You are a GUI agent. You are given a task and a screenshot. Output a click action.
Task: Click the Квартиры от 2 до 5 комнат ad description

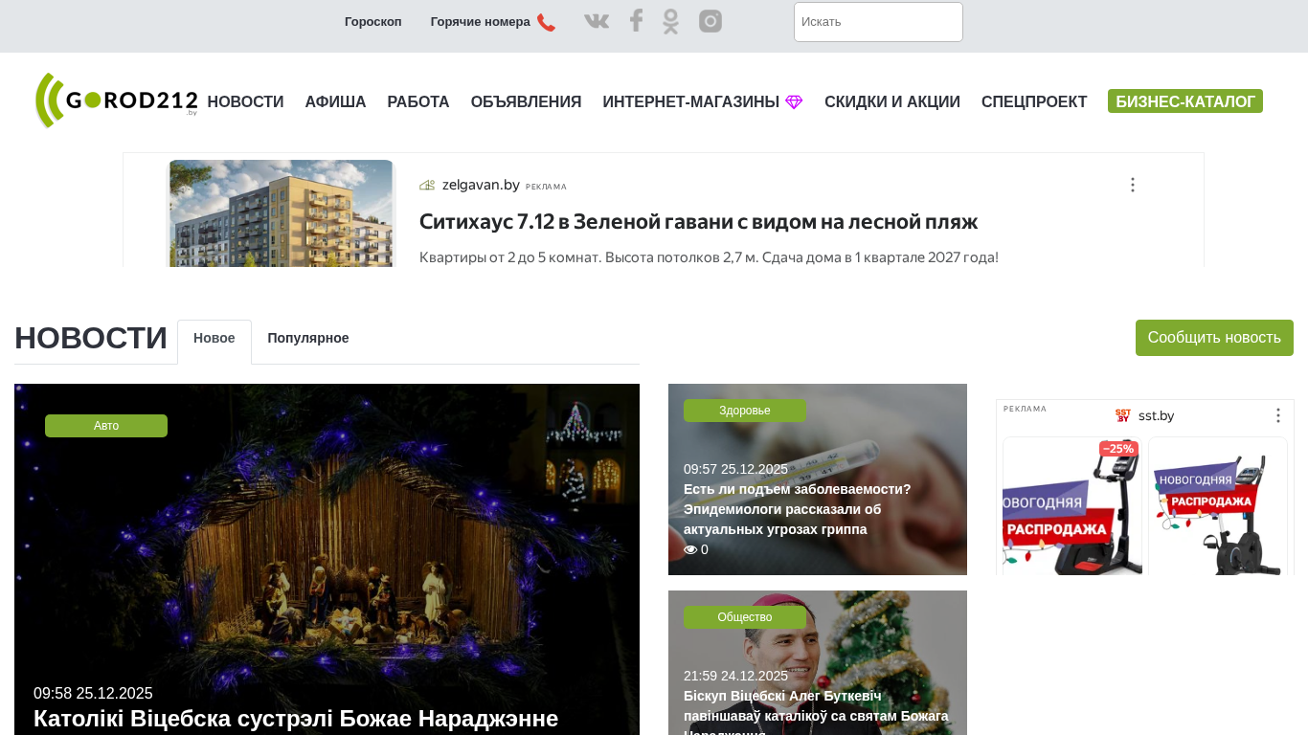point(709,257)
